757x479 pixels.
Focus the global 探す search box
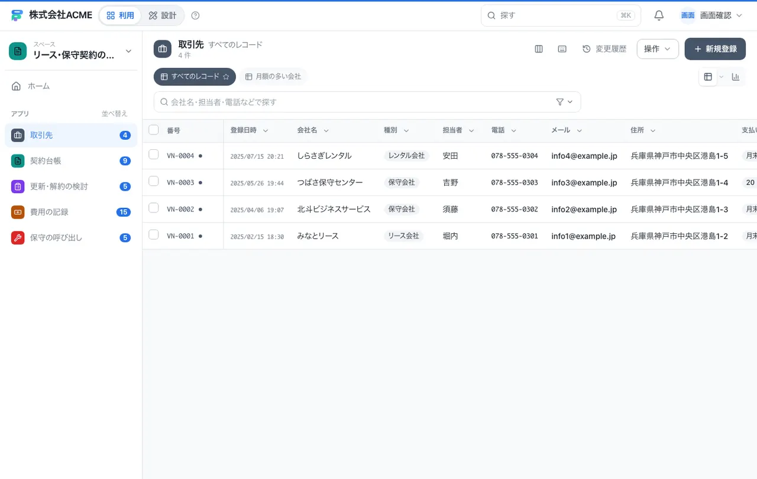click(561, 15)
